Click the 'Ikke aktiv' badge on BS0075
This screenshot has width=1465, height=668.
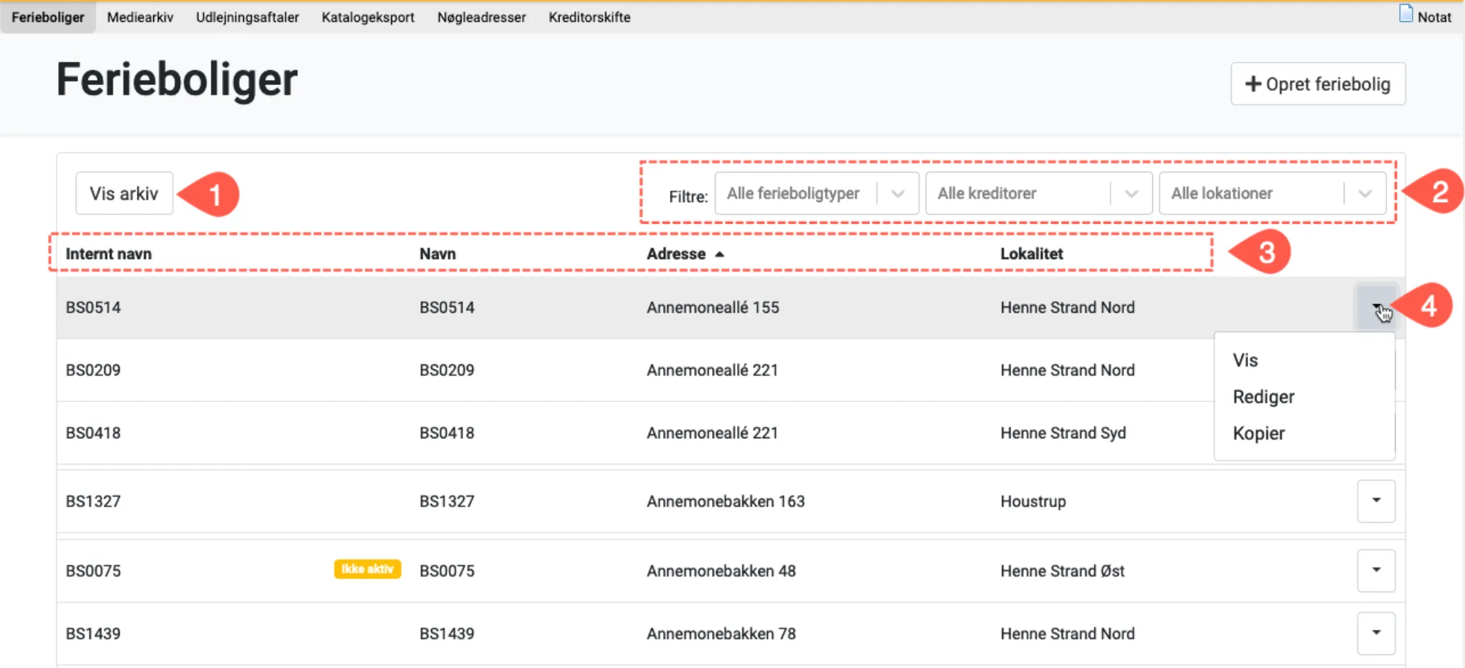click(367, 569)
